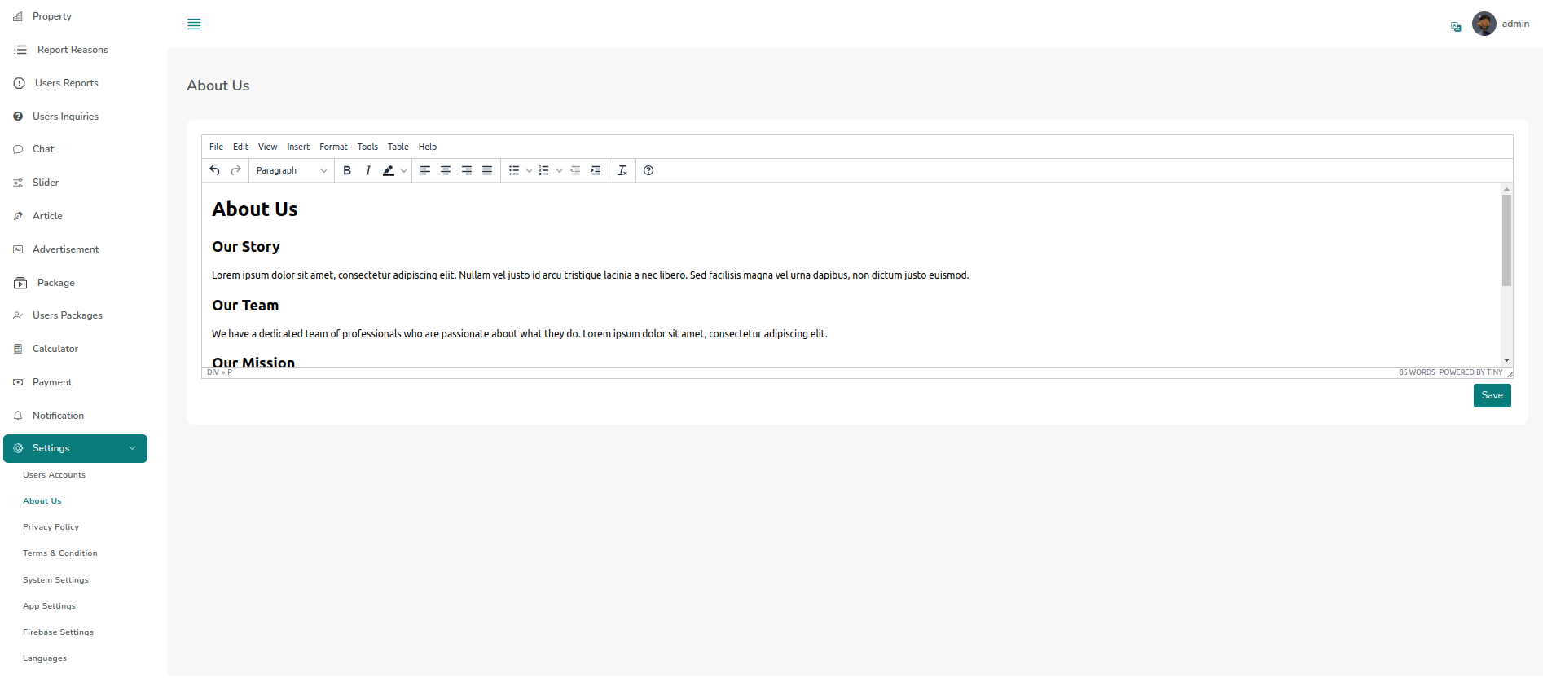The height and width of the screenshot is (678, 1543).
Task: Insert a bullet list
Action: (x=514, y=170)
